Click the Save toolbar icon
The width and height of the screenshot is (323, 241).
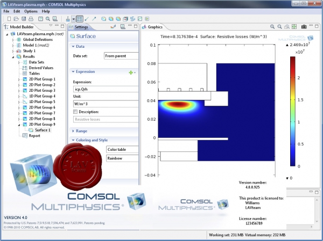(24, 19)
